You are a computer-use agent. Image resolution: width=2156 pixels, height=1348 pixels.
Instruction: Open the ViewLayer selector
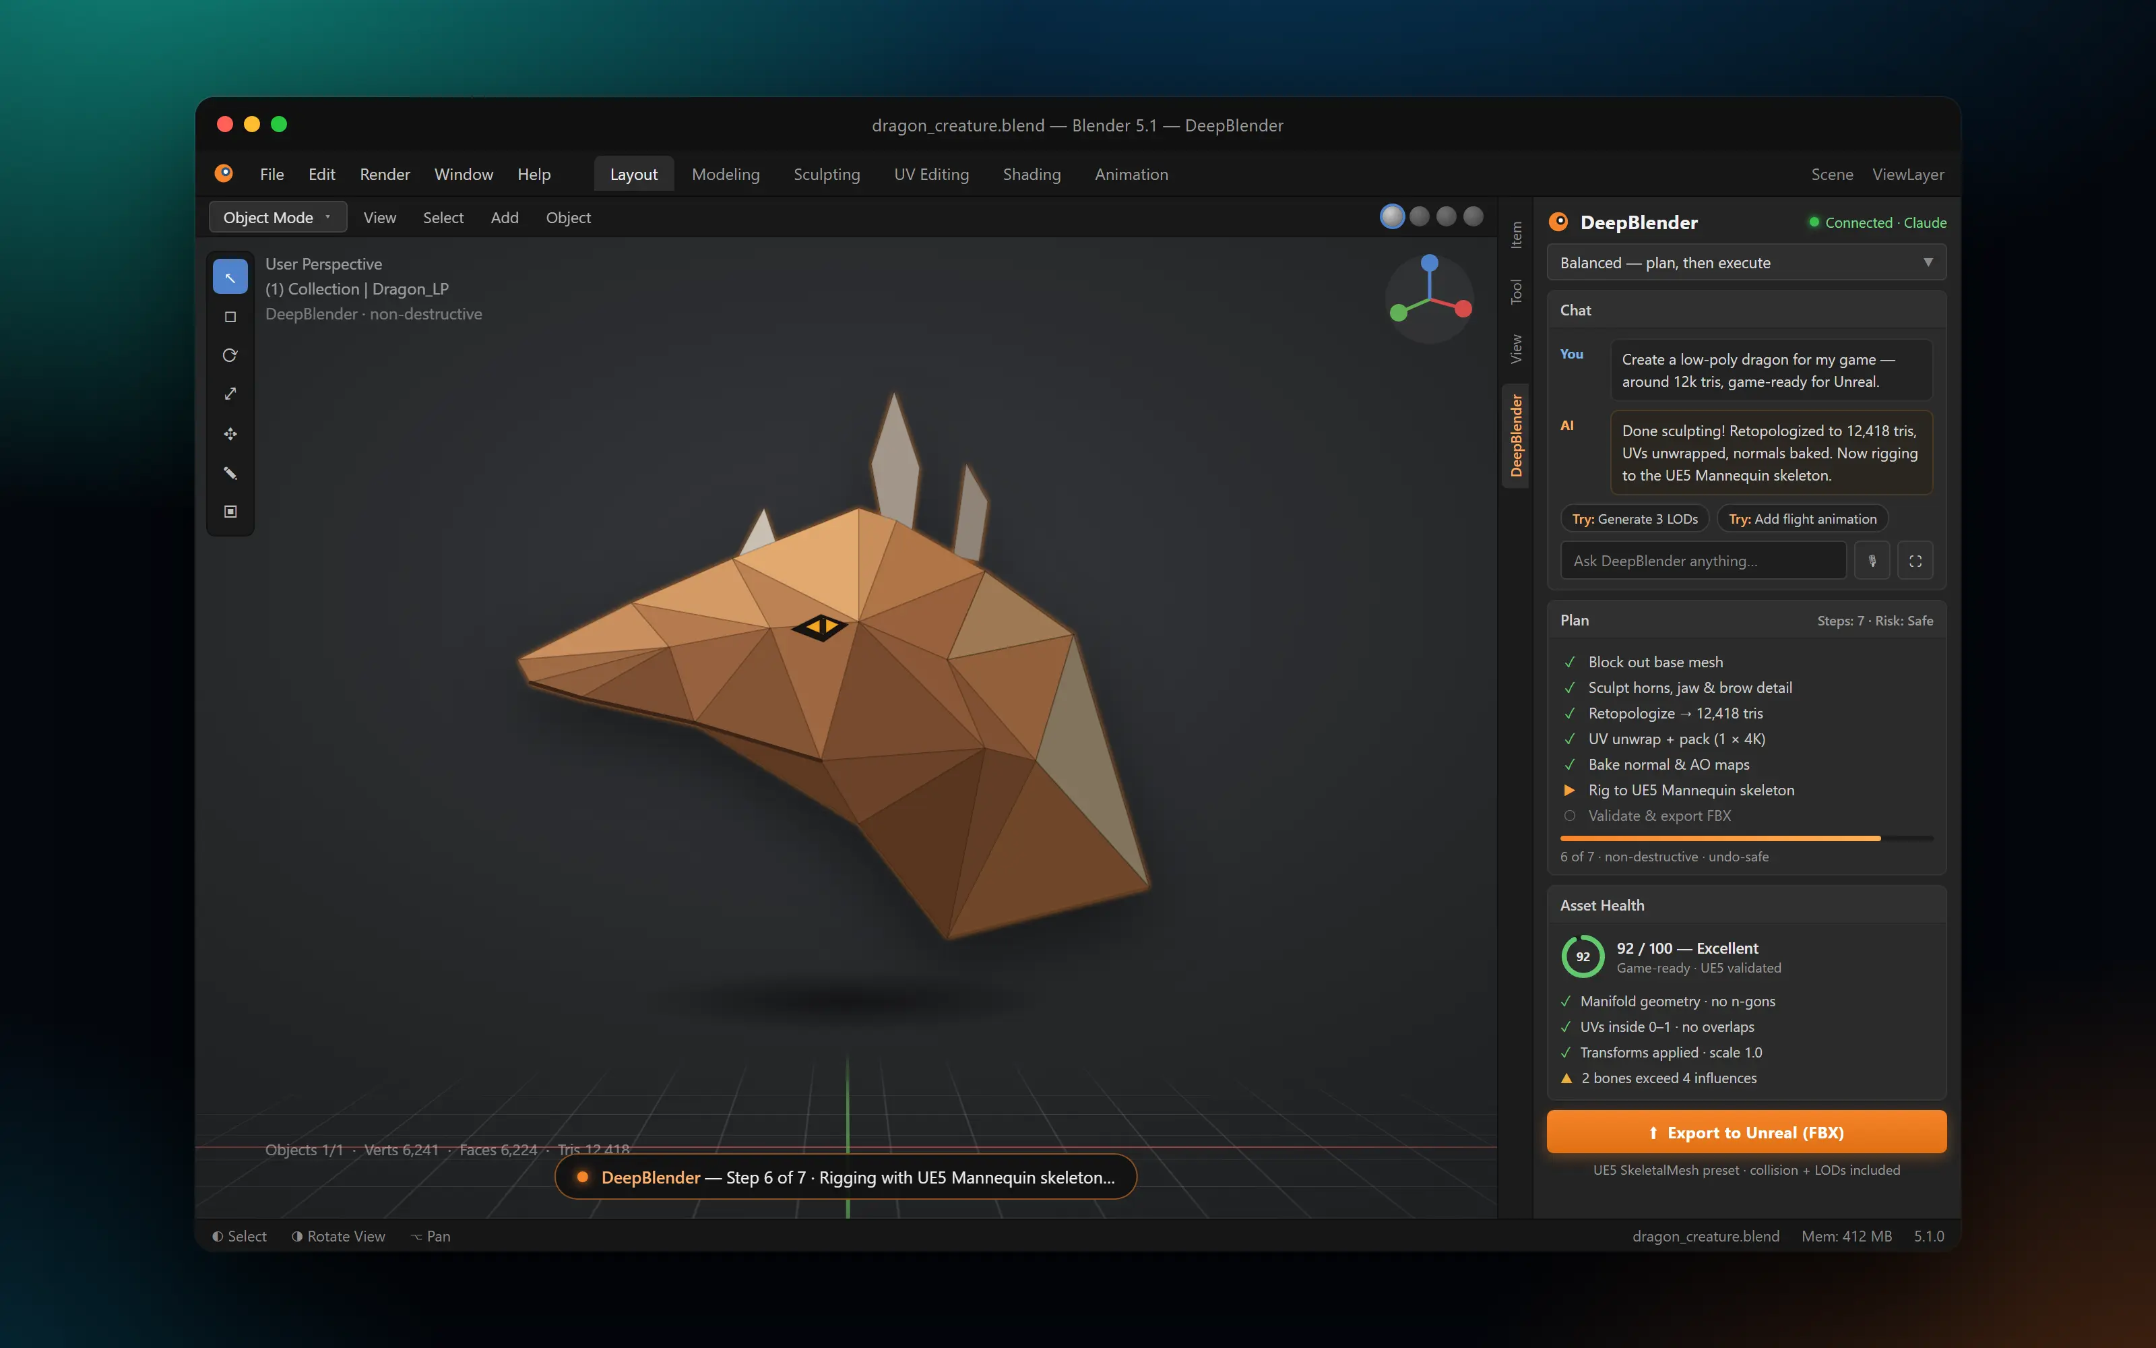(1907, 174)
